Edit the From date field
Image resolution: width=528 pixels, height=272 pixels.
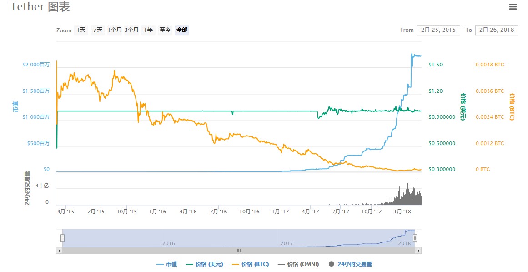(438, 30)
